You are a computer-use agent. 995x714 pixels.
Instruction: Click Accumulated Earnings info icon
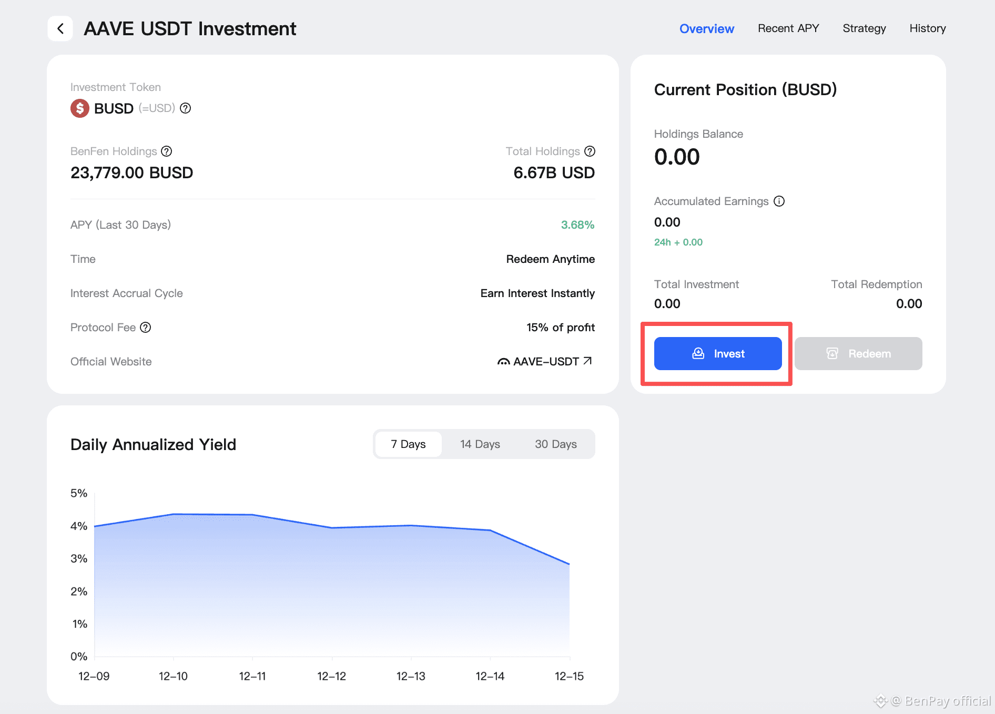click(x=779, y=201)
